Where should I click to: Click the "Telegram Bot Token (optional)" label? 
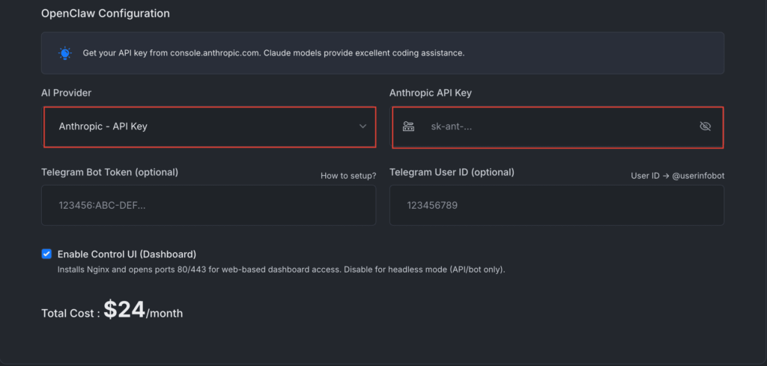(x=109, y=172)
